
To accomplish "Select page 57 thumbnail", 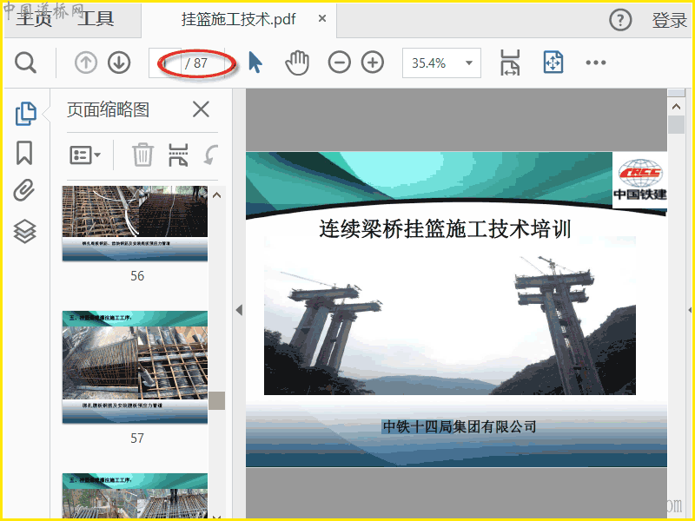I will pos(135,367).
